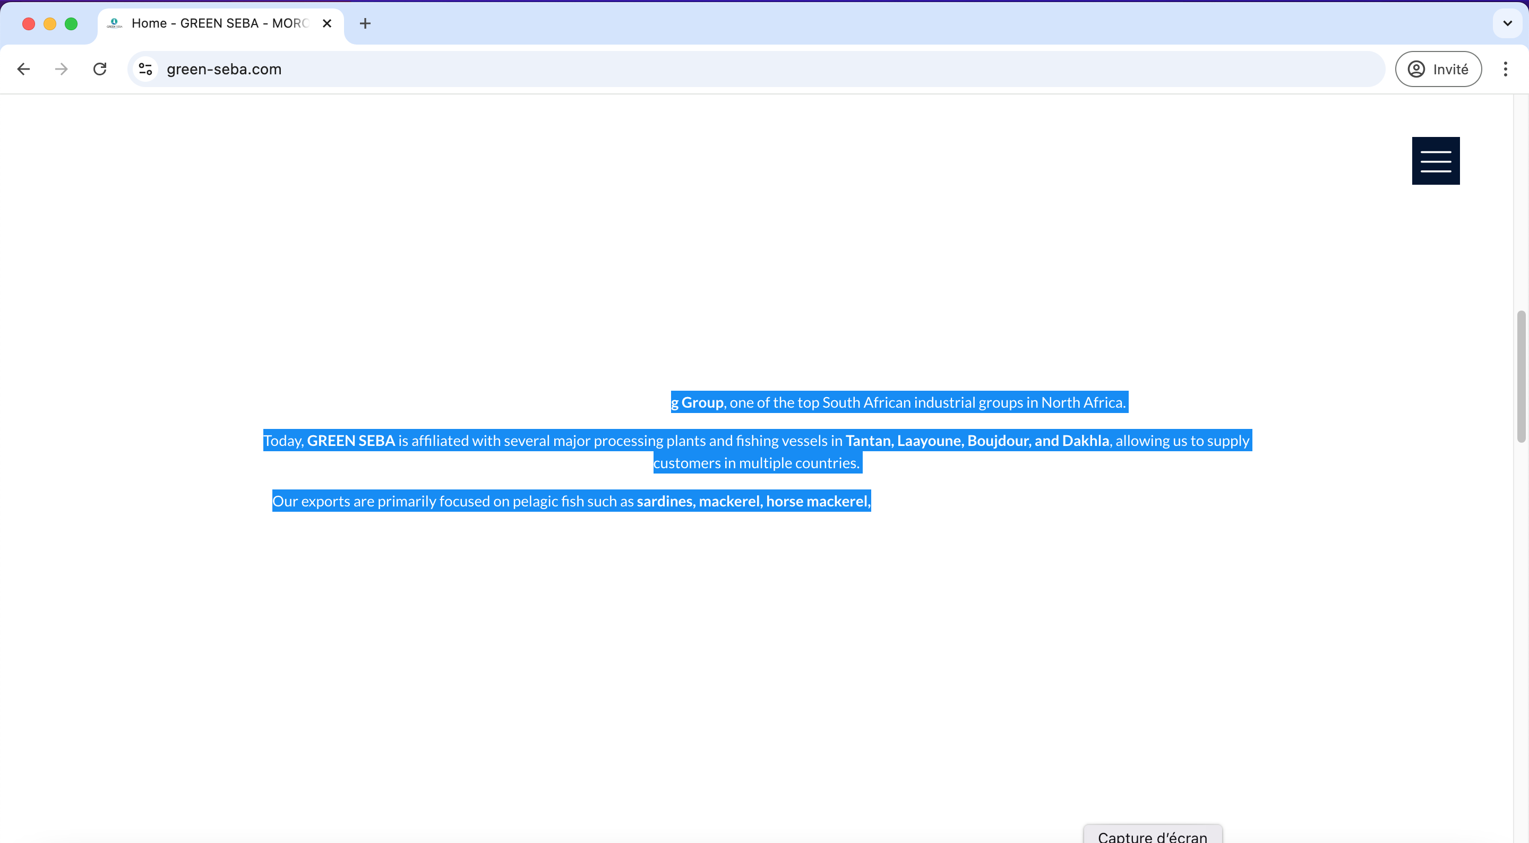Open Chrome three-dot options menu
This screenshot has width=1529, height=843.
pos(1505,70)
